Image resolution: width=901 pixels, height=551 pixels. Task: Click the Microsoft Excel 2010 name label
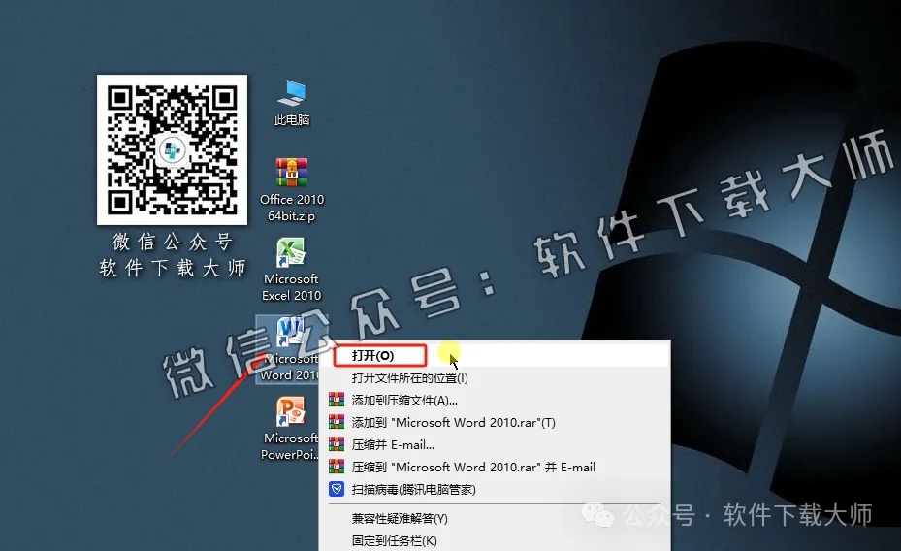291,287
